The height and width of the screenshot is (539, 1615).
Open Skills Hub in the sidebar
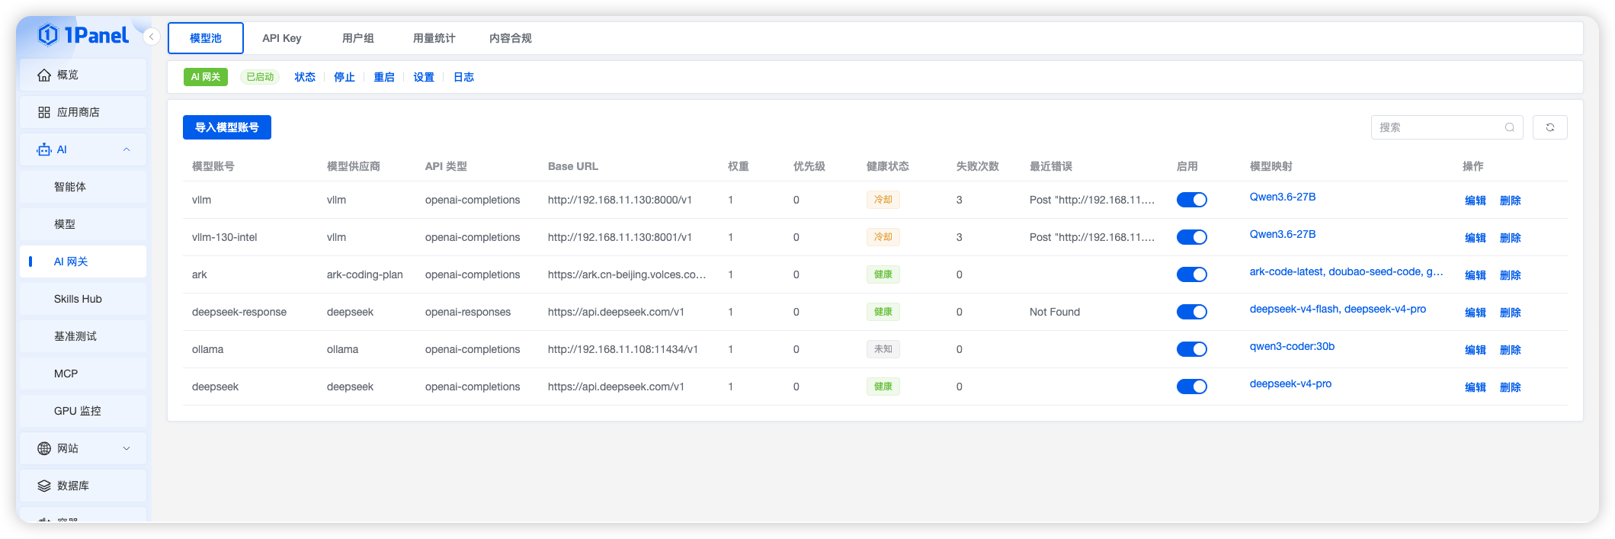coord(83,299)
